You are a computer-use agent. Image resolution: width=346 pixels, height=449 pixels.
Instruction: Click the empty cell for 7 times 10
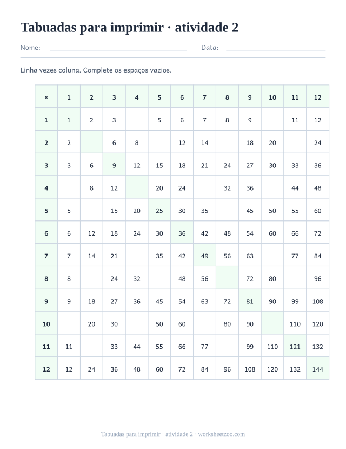[x=272, y=256]
